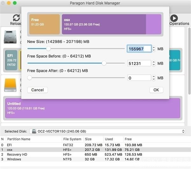
Task: Click the 75.21 GB free cell
Action: pyautogui.click(x=132, y=150)
